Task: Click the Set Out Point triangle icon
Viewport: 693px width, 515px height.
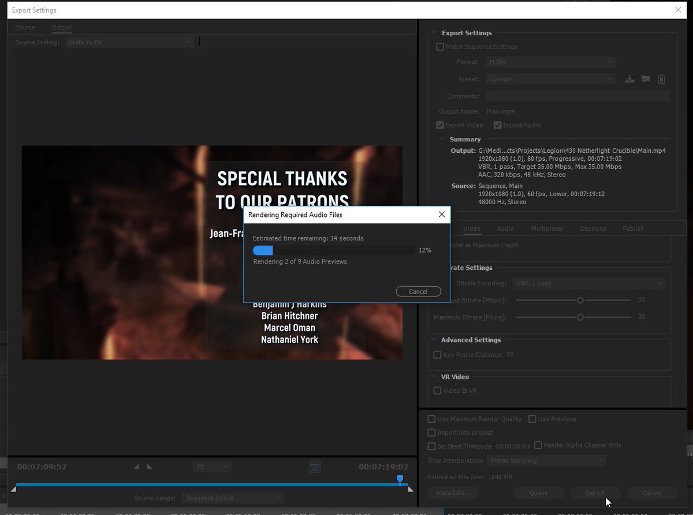Action: click(150, 467)
